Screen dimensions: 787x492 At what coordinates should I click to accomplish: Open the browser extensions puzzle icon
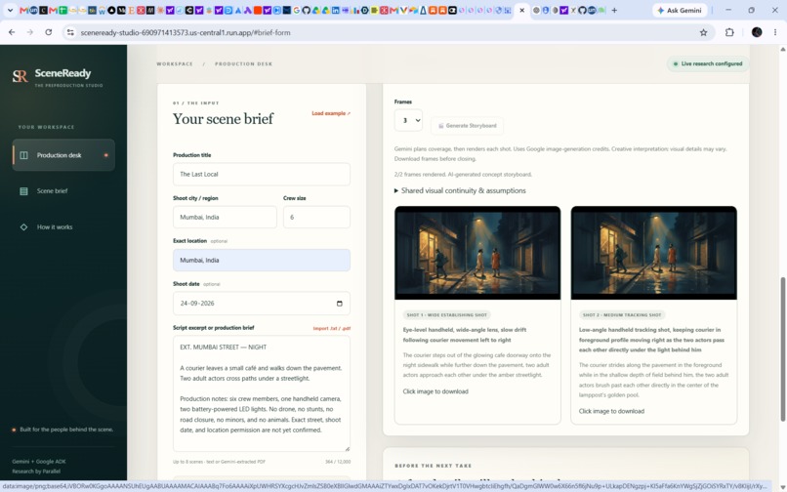pyautogui.click(x=729, y=32)
